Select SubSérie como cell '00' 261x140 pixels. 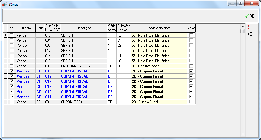124,66
